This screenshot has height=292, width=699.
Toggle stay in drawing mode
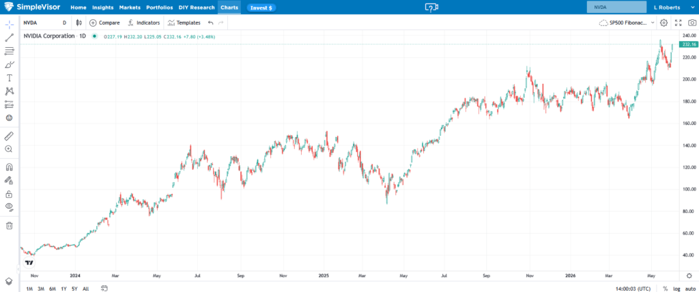[9, 181]
